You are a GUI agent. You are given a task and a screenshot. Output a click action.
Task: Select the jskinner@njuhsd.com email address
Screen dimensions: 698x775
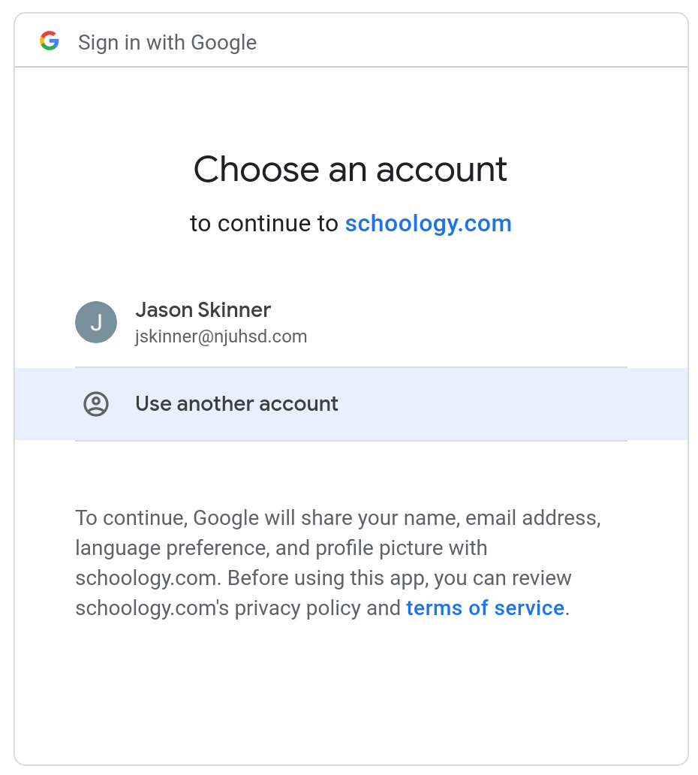tap(221, 336)
